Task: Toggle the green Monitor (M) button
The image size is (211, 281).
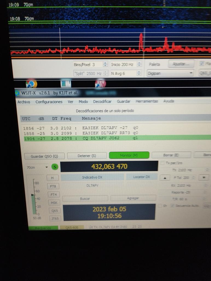Action: coord(129,155)
